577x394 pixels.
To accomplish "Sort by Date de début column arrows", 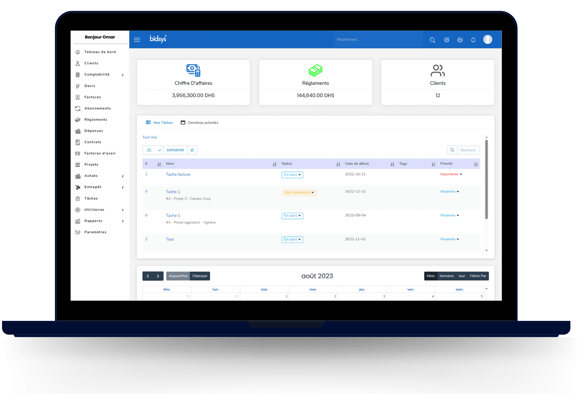I will (x=392, y=164).
